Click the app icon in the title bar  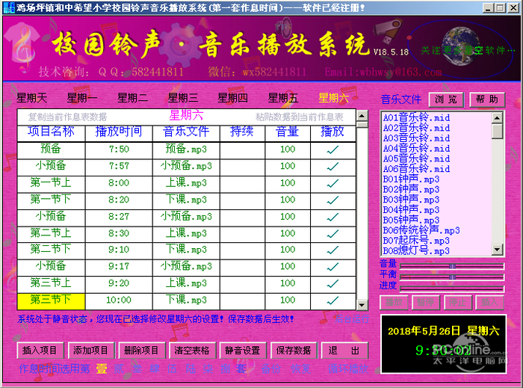click(x=9, y=7)
